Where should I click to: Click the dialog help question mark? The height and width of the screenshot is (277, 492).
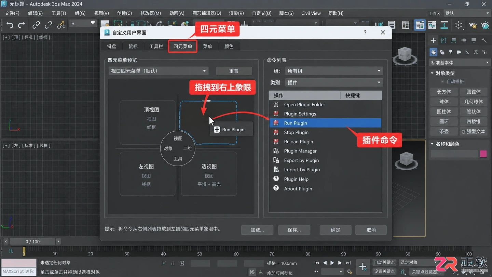coord(365,32)
